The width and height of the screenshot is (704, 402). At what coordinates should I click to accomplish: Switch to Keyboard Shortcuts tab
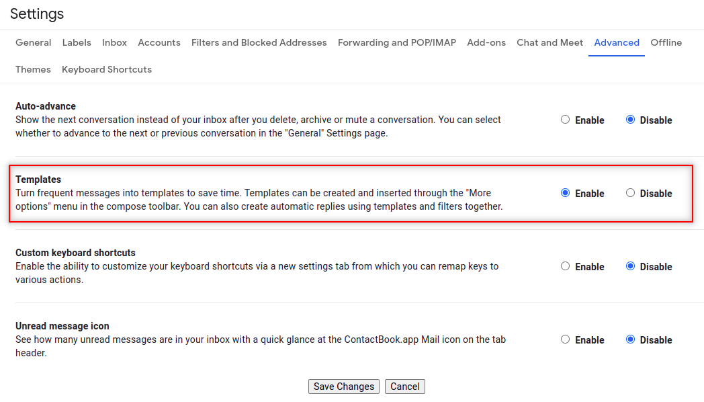[107, 69]
